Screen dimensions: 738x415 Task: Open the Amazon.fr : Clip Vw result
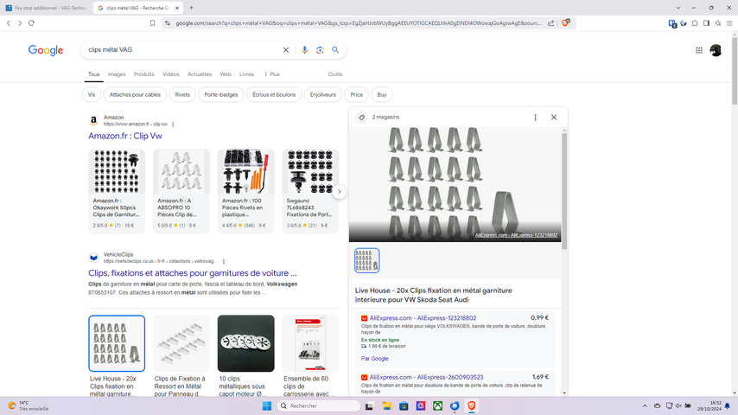pos(125,136)
